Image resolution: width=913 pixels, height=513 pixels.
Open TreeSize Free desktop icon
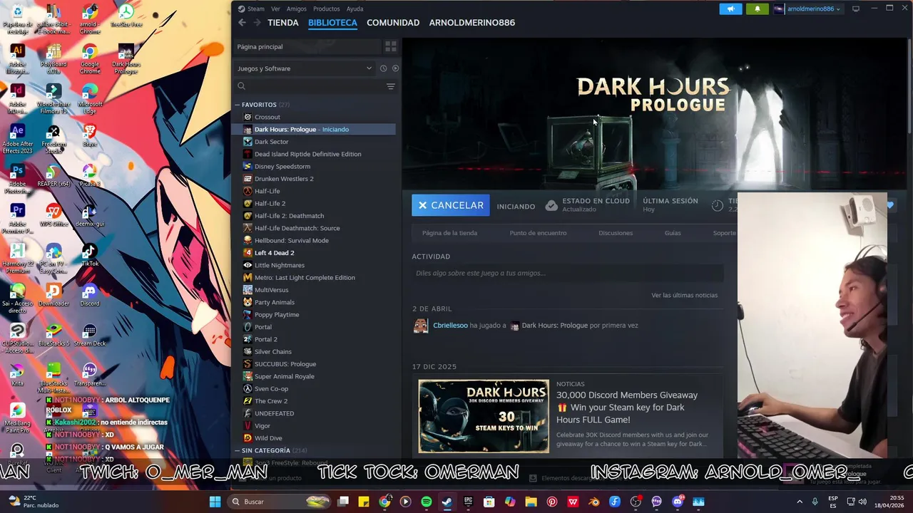pyautogui.click(x=126, y=16)
